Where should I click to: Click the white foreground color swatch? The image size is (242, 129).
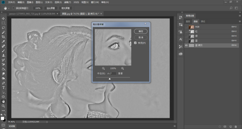tap(2, 118)
